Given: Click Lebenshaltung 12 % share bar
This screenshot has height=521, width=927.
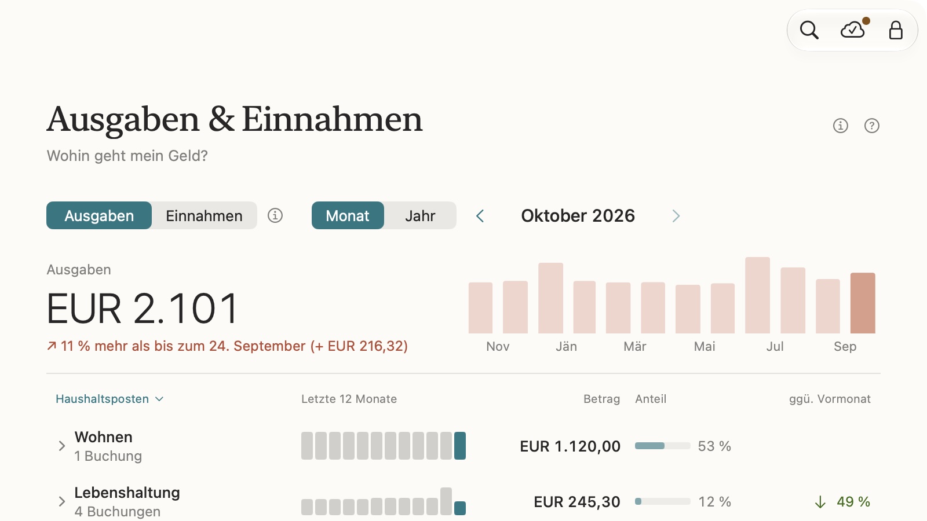Looking at the screenshot, I should [x=663, y=501].
